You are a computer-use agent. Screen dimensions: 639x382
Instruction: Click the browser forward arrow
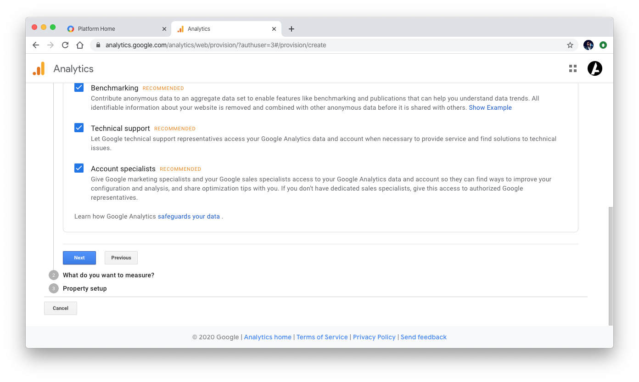50,45
